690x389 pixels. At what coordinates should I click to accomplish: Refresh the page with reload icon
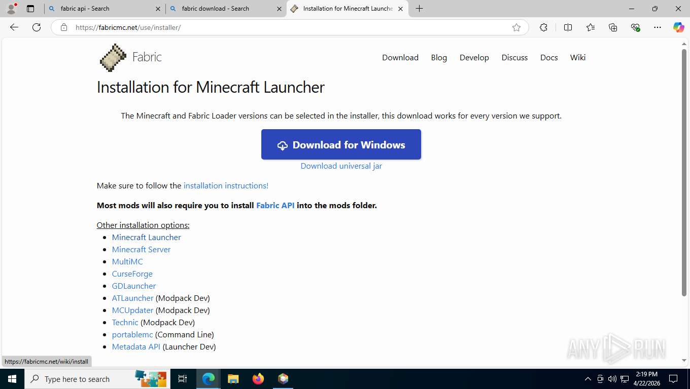tap(37, 27)
